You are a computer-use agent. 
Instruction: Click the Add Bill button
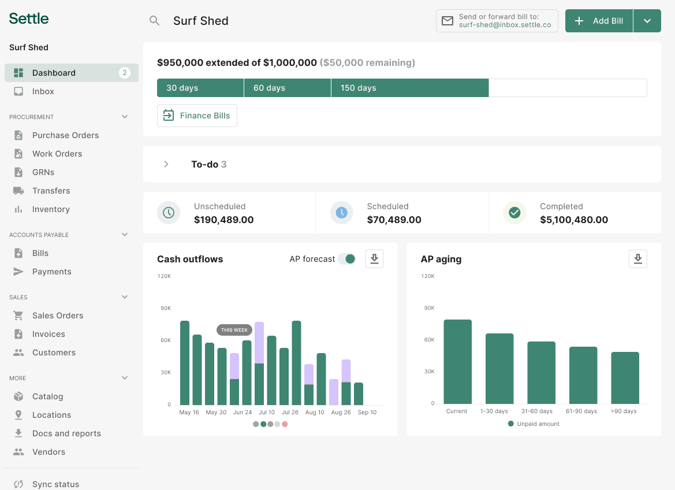pyautogui.click(x=599, y=21)
